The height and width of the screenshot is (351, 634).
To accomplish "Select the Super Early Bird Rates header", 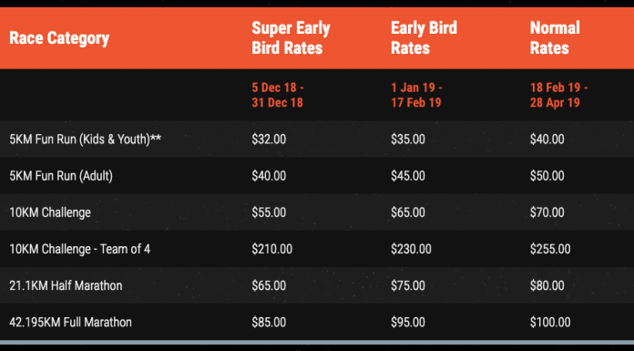I will (x=291, y=38).
